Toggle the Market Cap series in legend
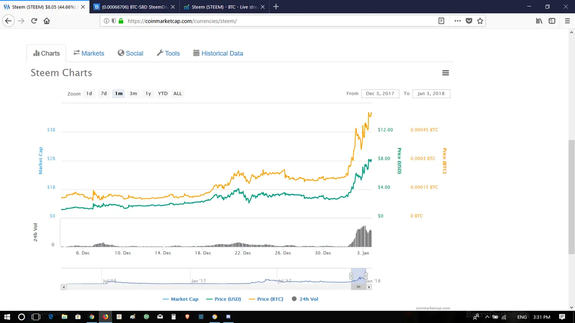 click(180, 299)
